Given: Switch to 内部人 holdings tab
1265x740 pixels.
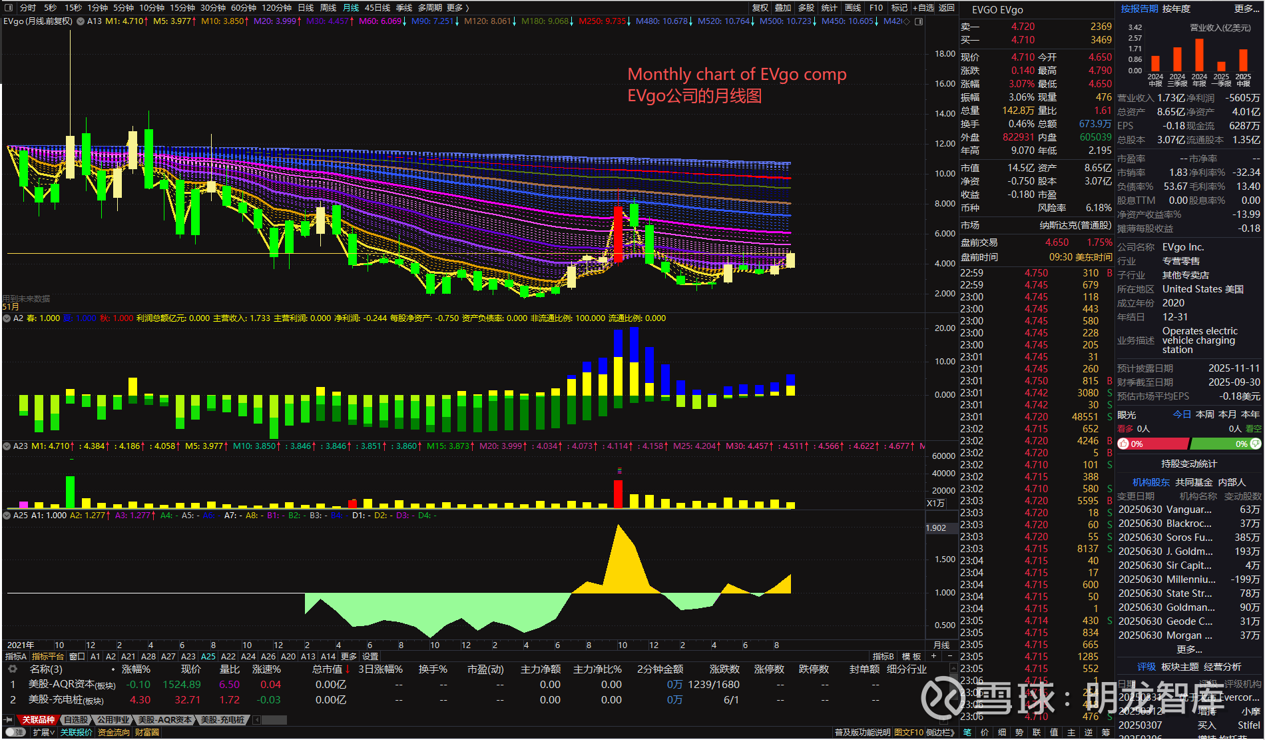Looking at the screenshot, I should (1232, 482).
